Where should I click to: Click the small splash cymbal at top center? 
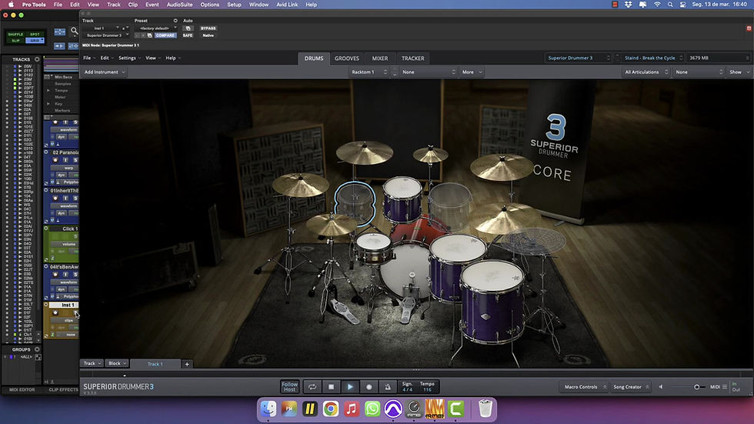click(430, 155)
